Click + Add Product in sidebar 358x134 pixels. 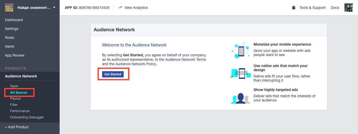pos(17,127)
